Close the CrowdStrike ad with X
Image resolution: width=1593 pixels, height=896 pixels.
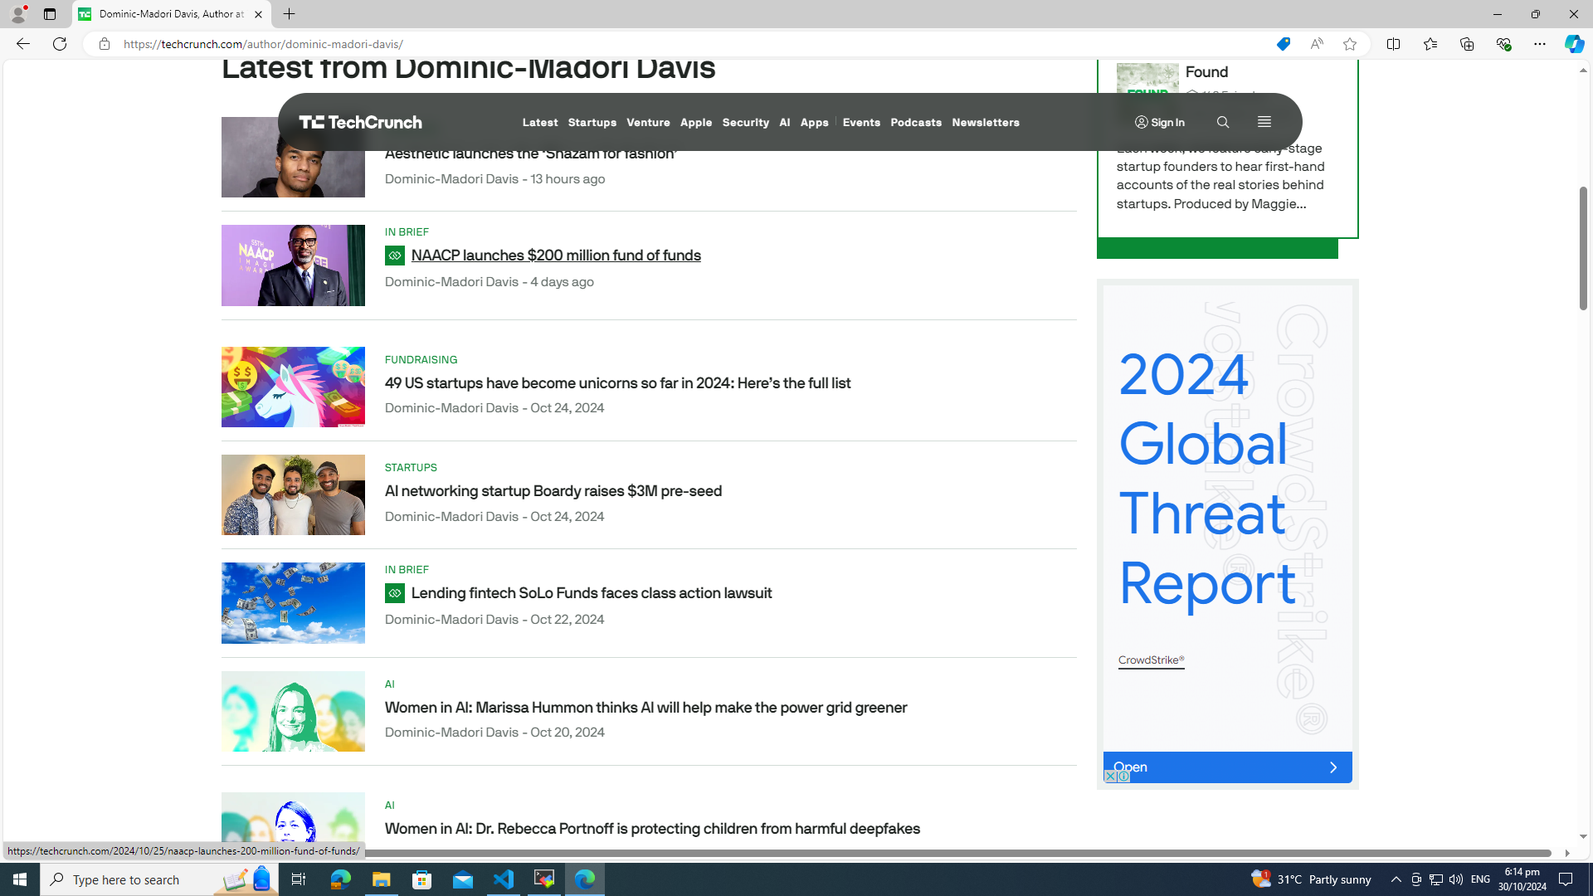point(1110,777)
